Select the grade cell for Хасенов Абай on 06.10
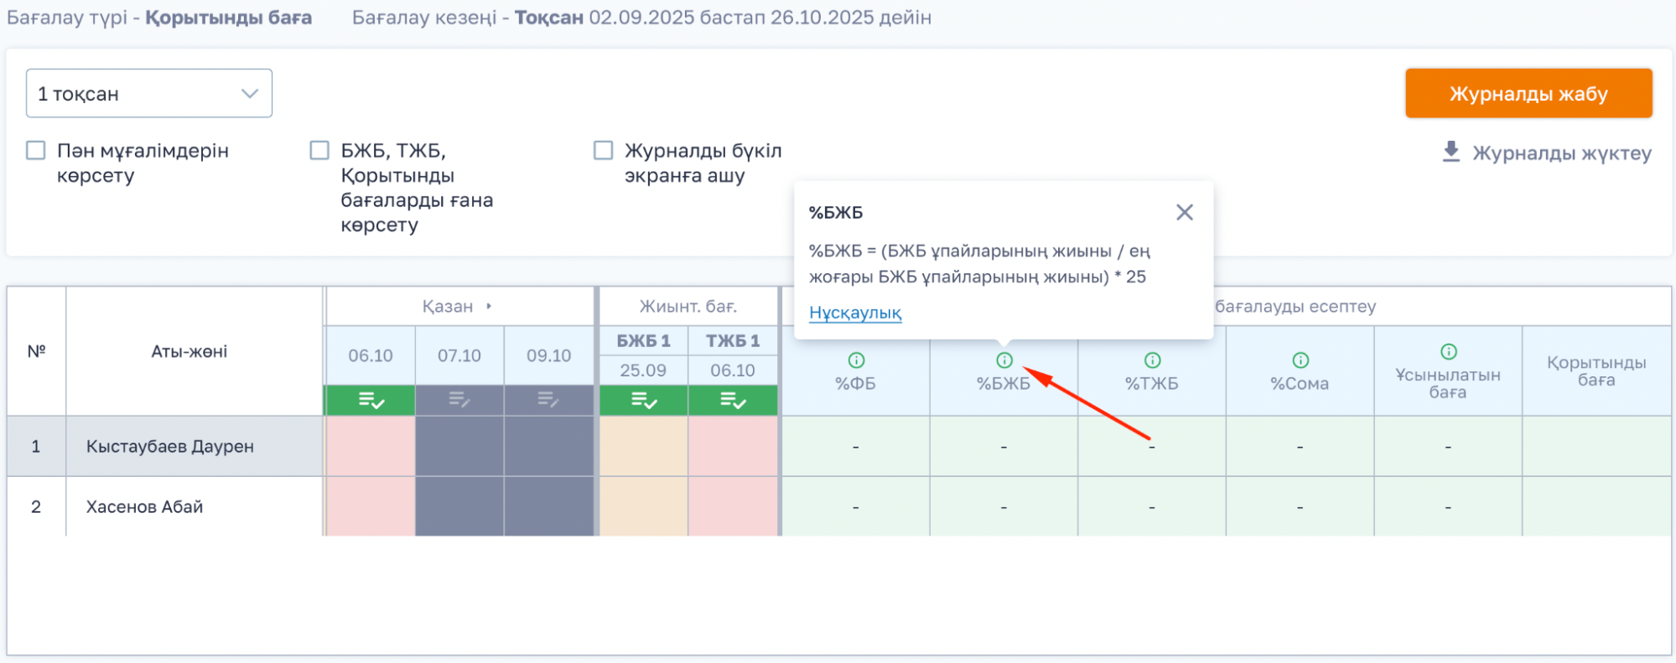This screenshot has width=1676, height=663. coord(371,507)
